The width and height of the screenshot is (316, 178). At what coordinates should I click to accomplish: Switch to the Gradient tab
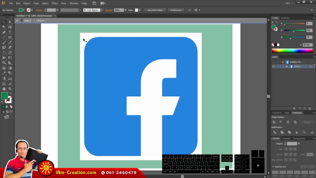coord(286,138)
